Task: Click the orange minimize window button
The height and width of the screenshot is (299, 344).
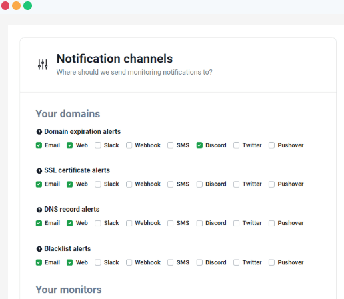Action: click(17, 5)
